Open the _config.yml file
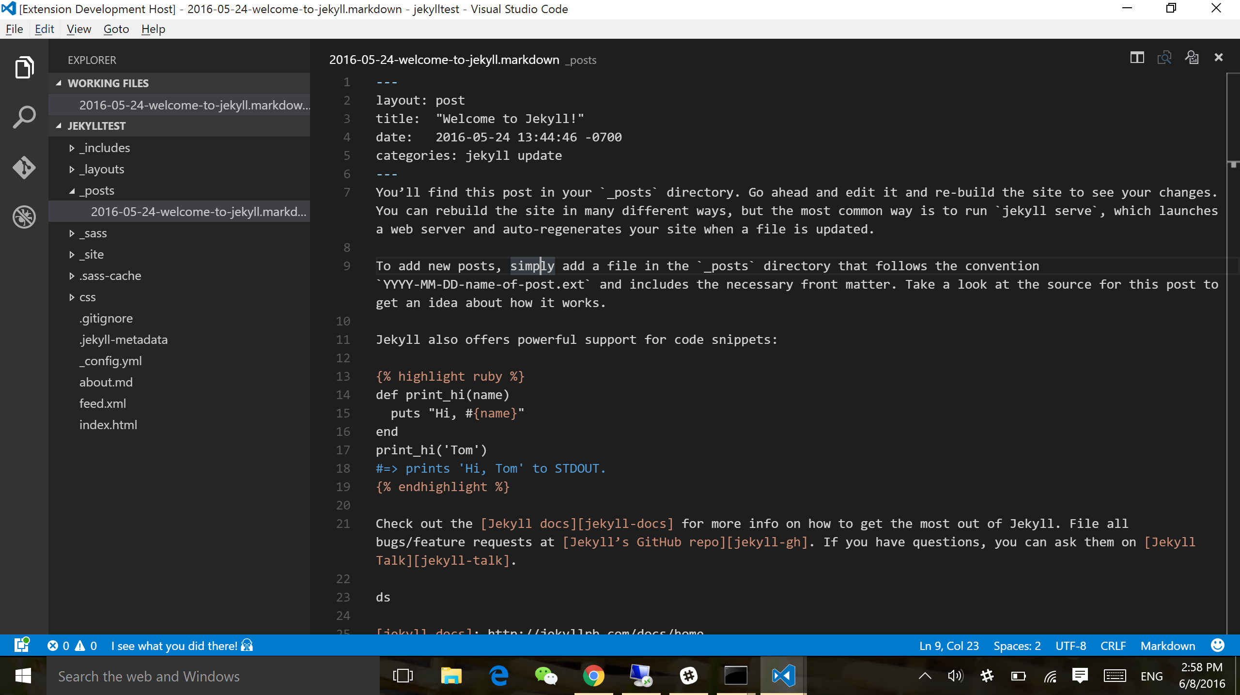This screenshot has width=1240, height=695. click(x=110, y=361)
